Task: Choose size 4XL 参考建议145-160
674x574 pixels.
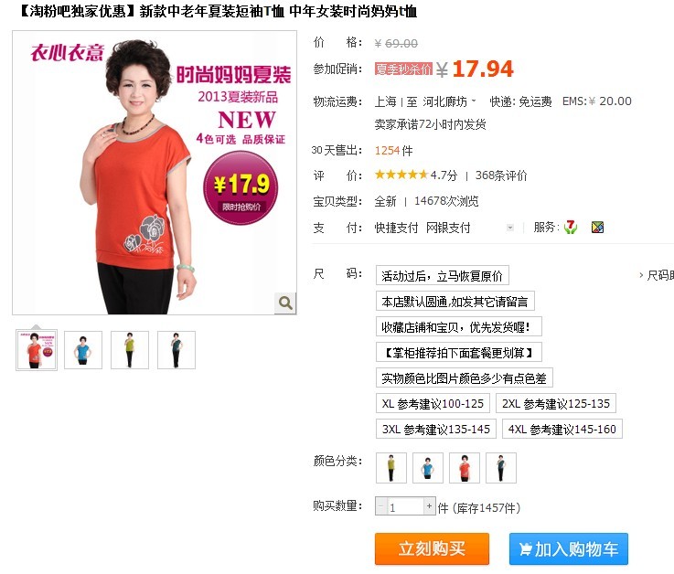Action: click(x=562, y=429)
